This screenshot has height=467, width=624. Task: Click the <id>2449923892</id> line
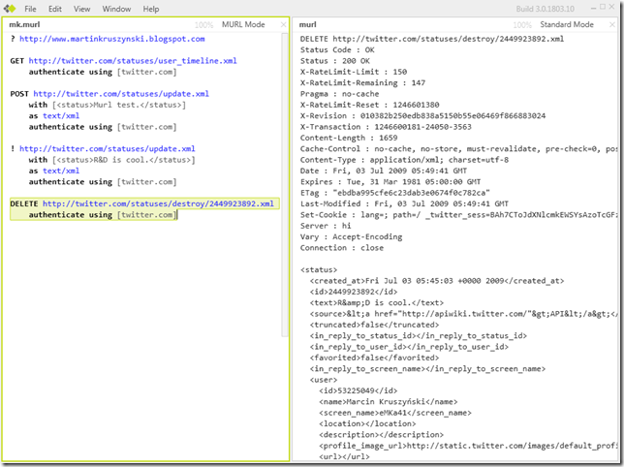[354, 292]
